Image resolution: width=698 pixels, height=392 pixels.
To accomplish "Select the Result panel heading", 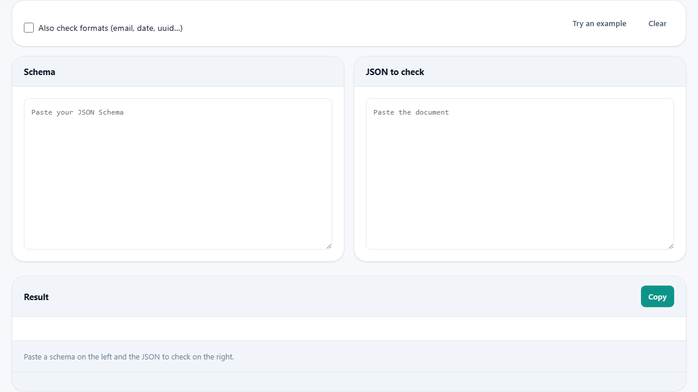I will 36,297.
